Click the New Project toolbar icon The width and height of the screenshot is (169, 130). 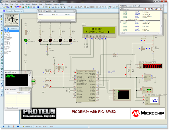3,7
